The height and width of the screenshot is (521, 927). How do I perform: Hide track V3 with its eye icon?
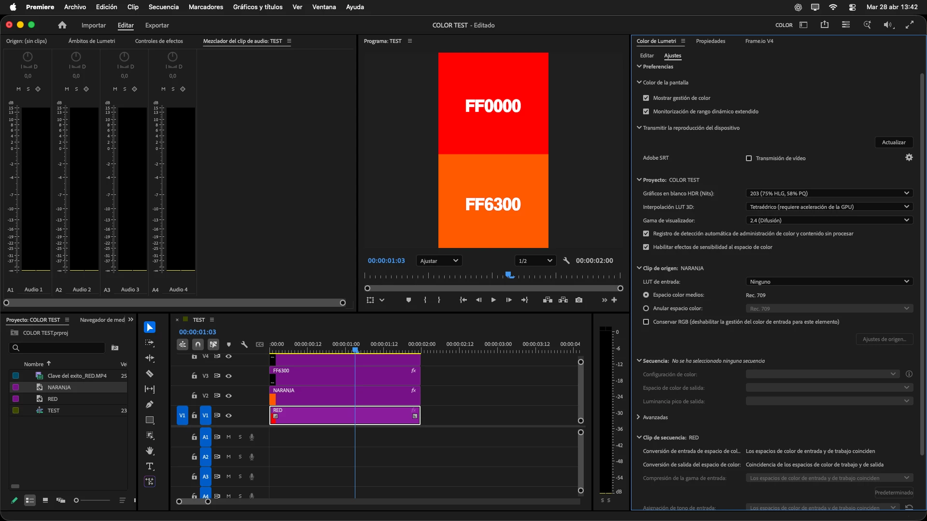229,376
